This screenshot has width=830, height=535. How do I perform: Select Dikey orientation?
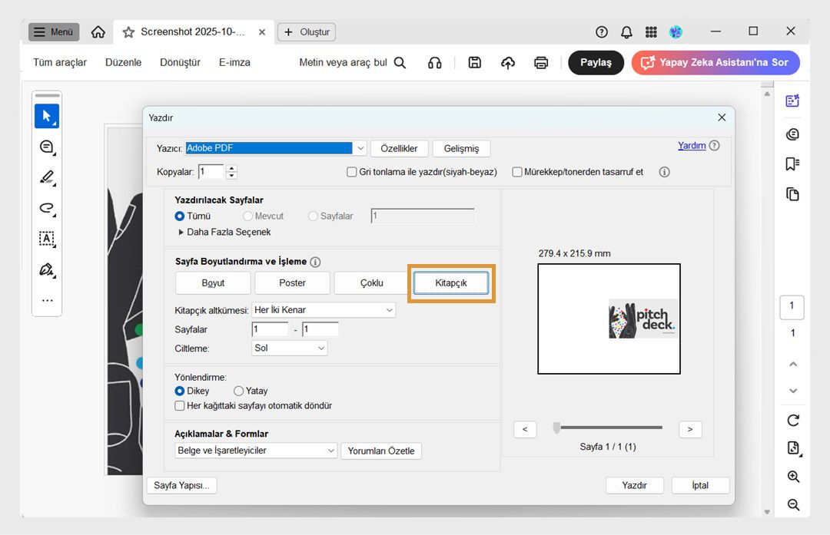coord(179,391)
